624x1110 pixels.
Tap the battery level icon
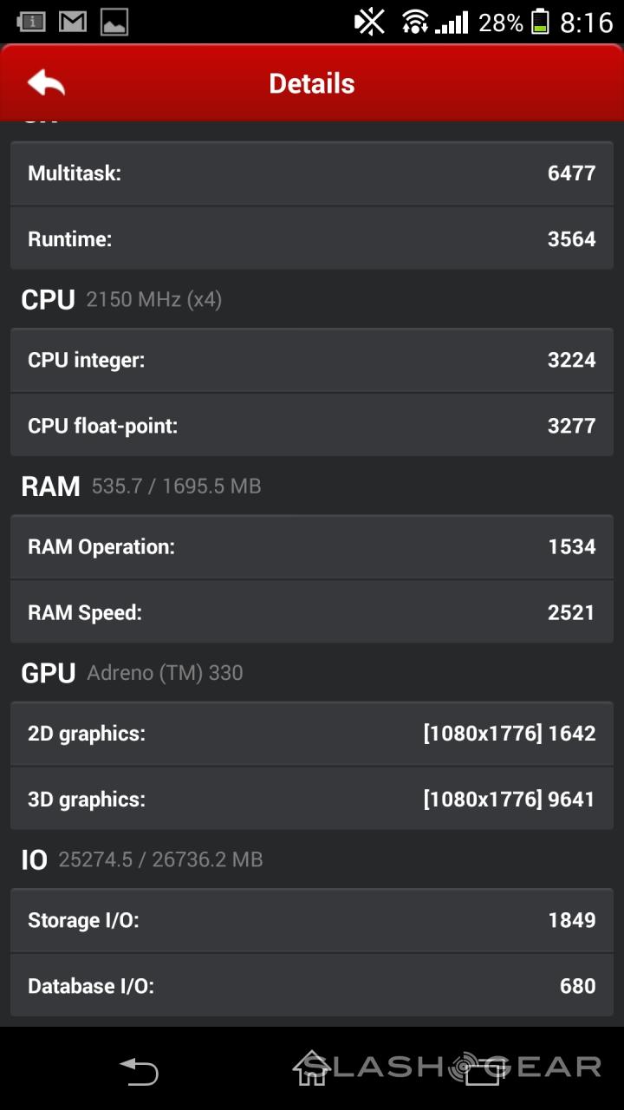(x=540, y=22)
